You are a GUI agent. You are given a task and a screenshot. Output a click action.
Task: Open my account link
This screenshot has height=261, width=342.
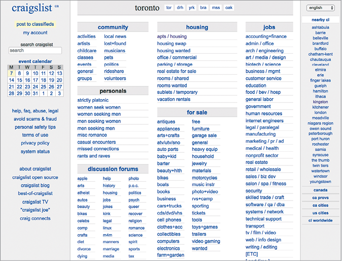pos(35,32)
